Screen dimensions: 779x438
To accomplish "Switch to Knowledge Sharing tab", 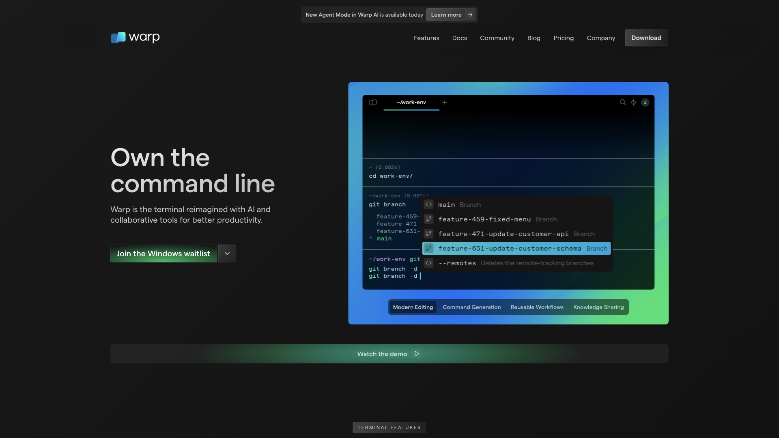I will (x=598, y=307).
